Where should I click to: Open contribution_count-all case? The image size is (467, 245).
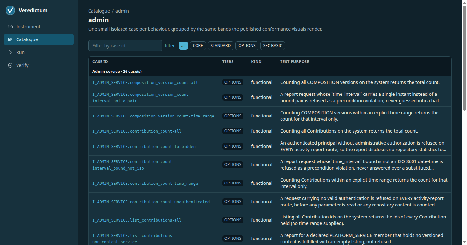(137, 131)
